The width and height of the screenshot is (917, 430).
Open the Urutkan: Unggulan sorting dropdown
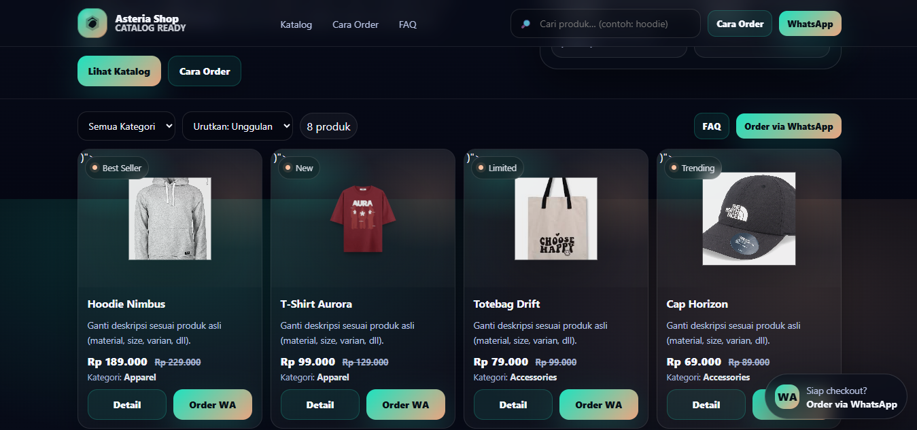tap(237, 126)
